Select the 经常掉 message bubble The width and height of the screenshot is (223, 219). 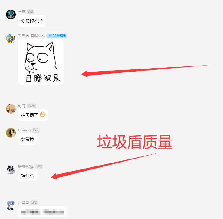click(28, 139)
